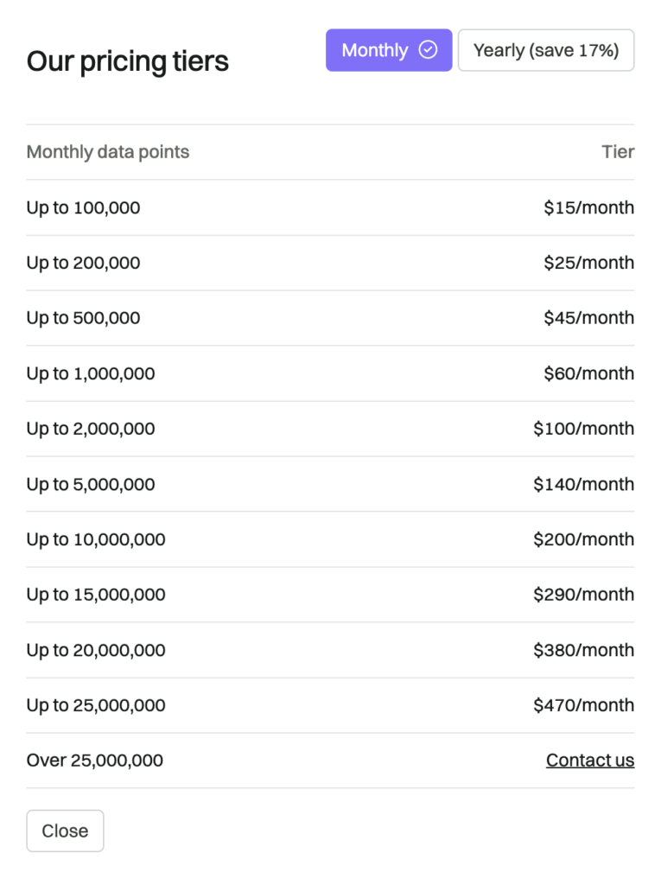The image size is (661, 885).
Task: Select the Up to 100,000 row label
Action: pos(83,207)
